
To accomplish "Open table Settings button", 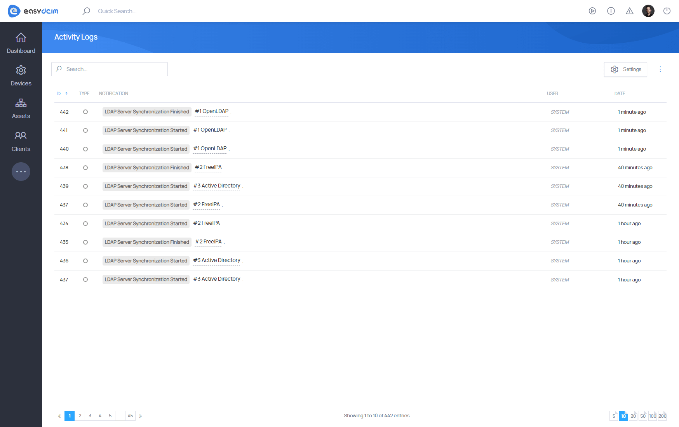I will pyautogui.click(x=625, y=69).
